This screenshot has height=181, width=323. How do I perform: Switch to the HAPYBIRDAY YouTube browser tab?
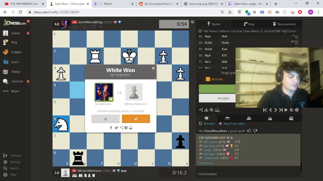coord(24,4)
